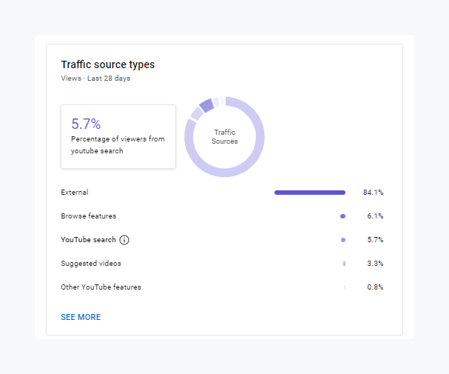This screenshot has width=449, height=374.
Task: Click the YouTube search row label
Action: click(88, 240)
